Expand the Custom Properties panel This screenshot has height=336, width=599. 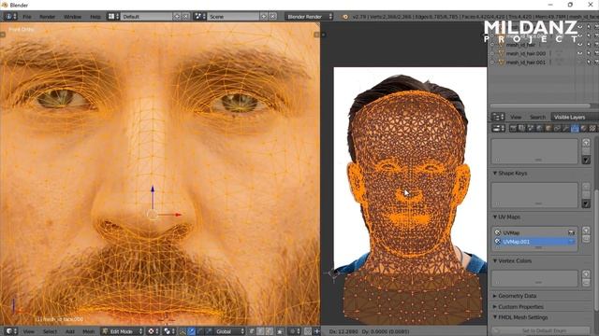495,307
